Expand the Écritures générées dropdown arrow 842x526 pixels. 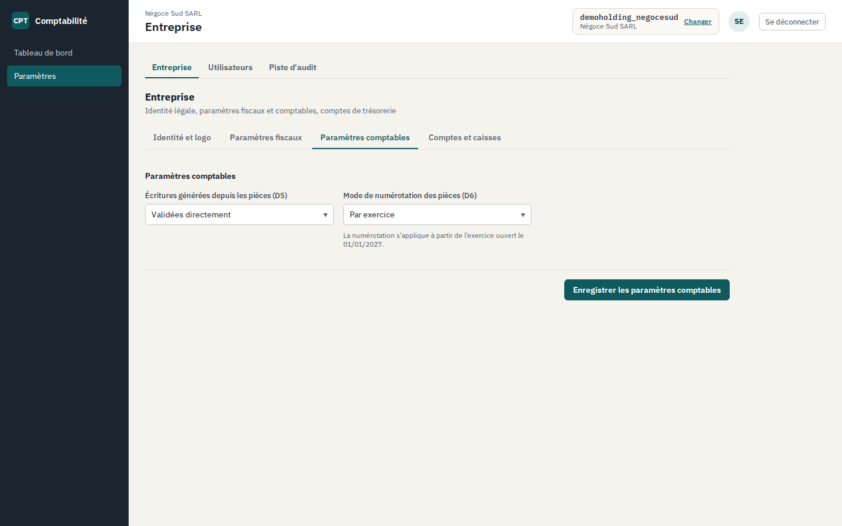pos(325,215)
